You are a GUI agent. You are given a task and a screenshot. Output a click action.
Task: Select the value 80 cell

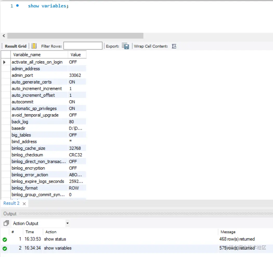click(77, 122)
